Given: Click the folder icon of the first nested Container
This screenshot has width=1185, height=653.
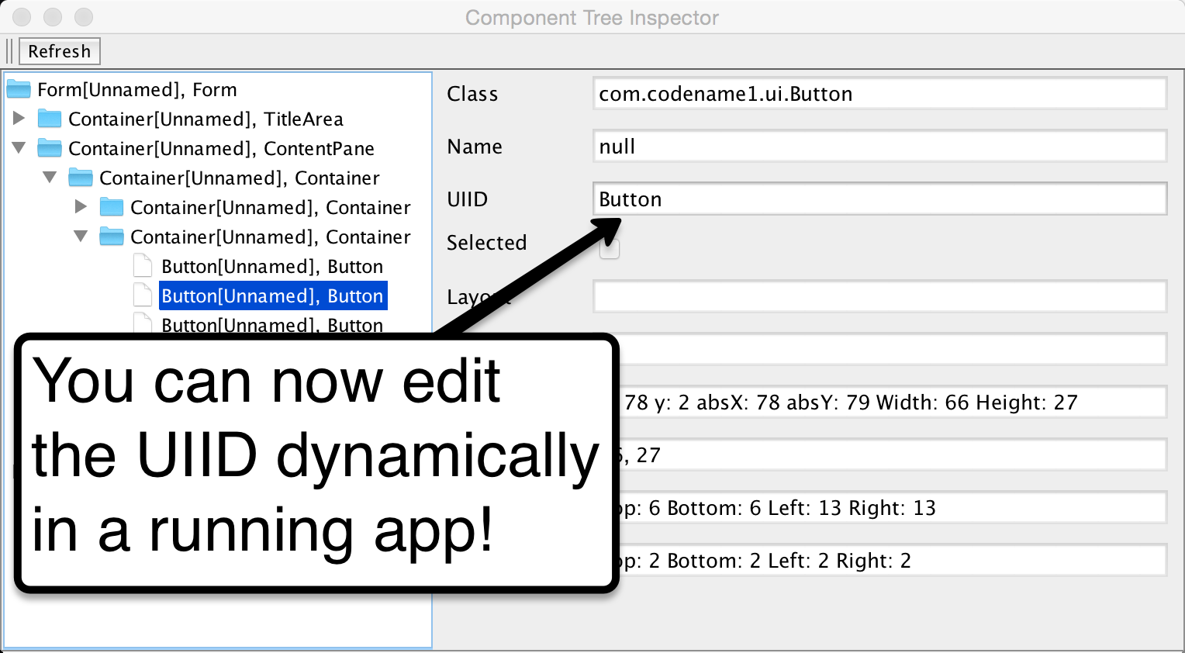Looking at the screenshot, I should [x=81, y=177].
